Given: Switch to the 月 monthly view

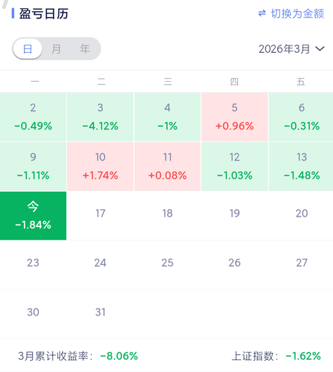Looking at the screenshot, I should click(x=56, y=49).
